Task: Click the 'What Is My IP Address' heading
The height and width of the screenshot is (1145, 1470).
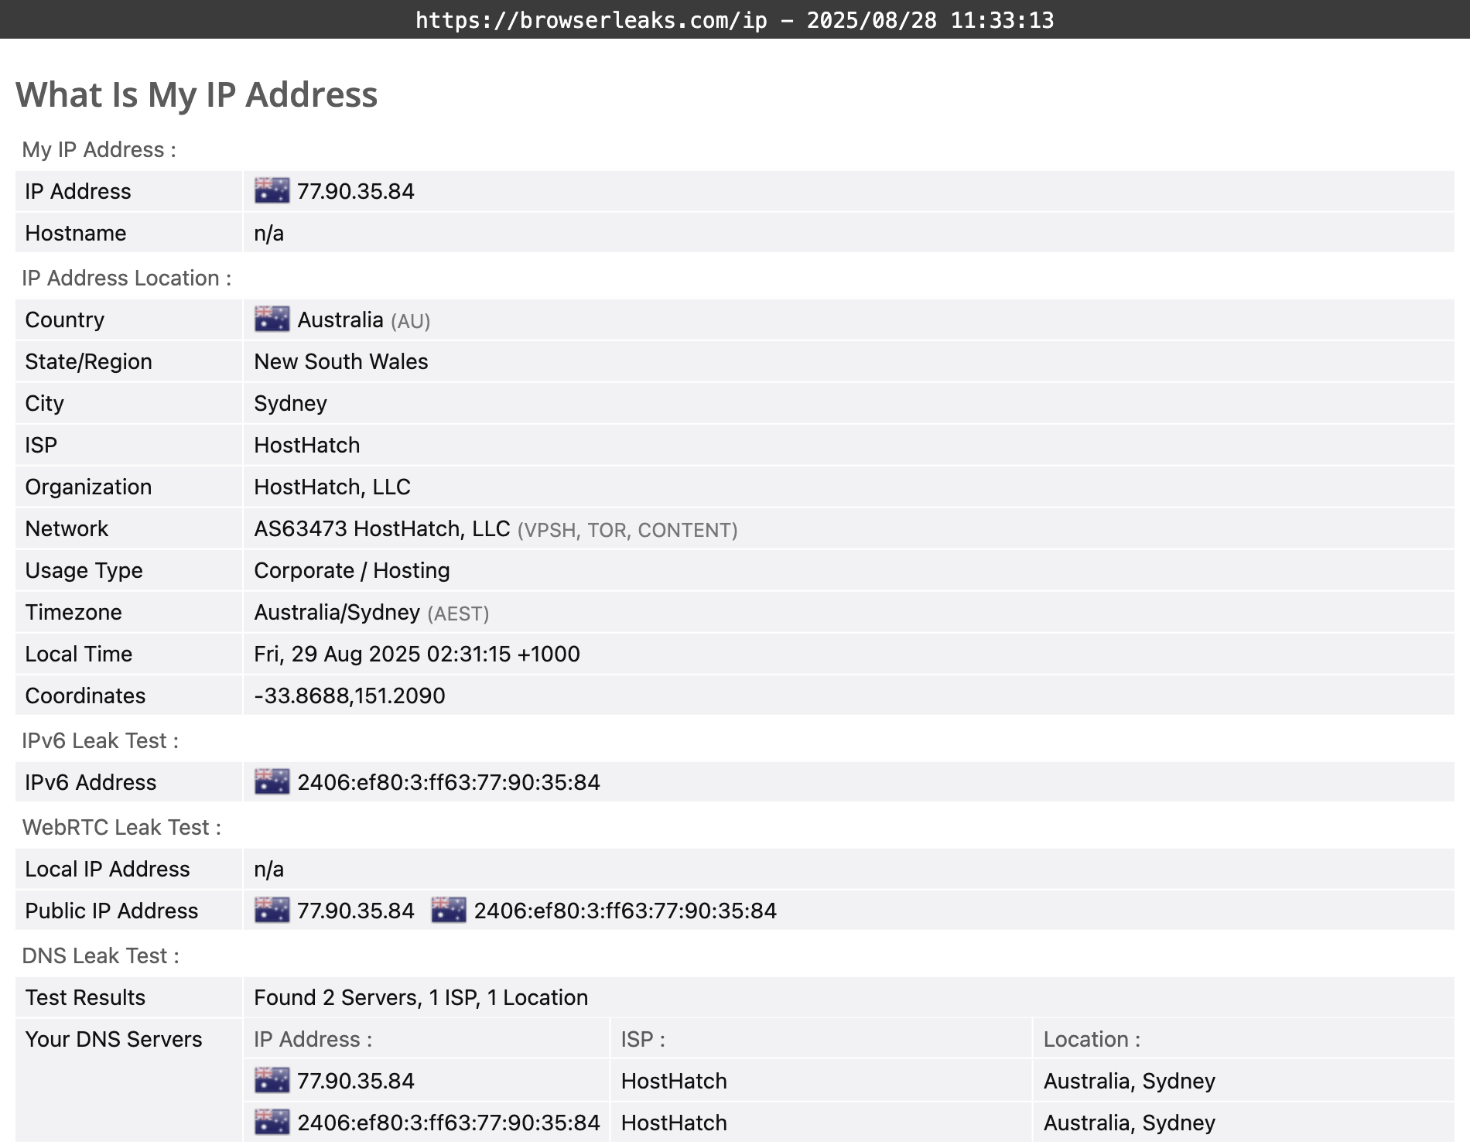Action: 197,95
